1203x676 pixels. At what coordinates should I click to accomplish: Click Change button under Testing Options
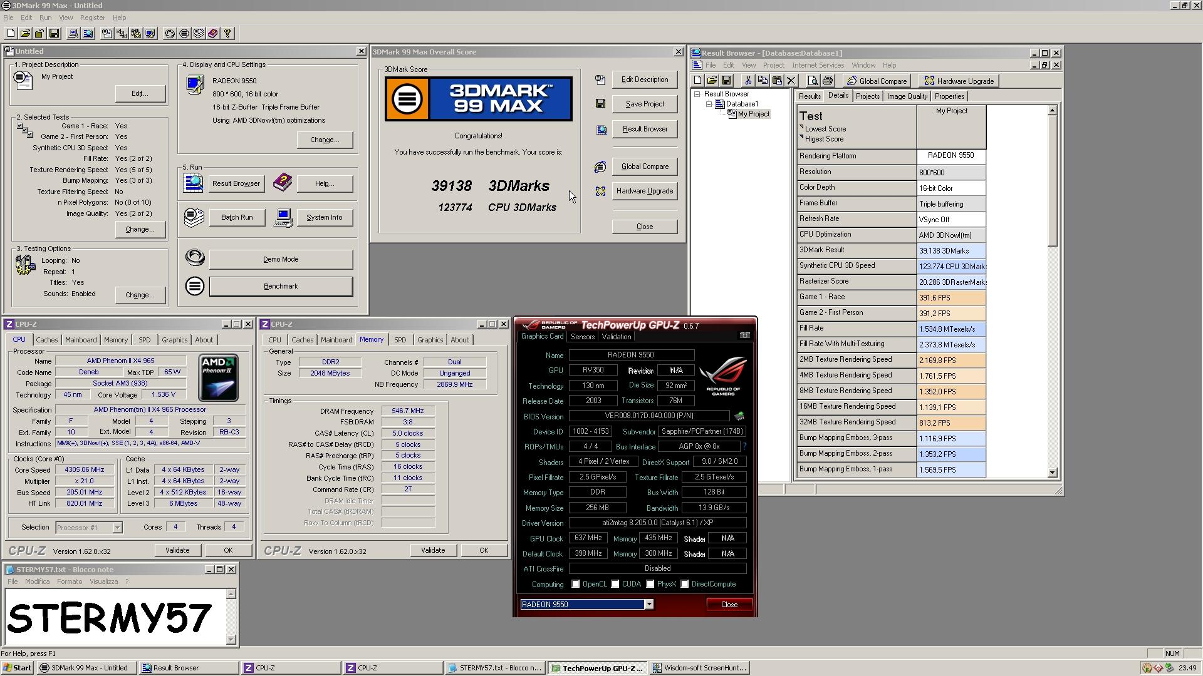click(140, 295)
